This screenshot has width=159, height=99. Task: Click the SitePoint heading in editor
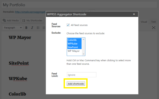(x=19, y=63)
